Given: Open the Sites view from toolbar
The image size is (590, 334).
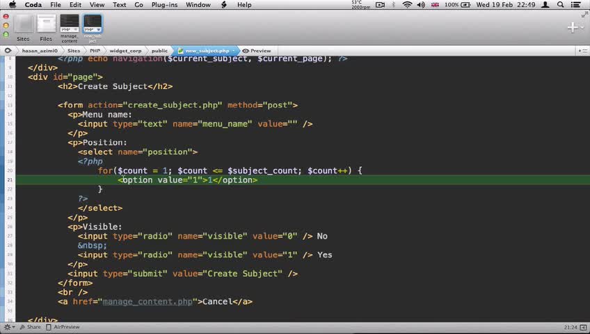Looking at the screenshot, I should coord(24,28).
